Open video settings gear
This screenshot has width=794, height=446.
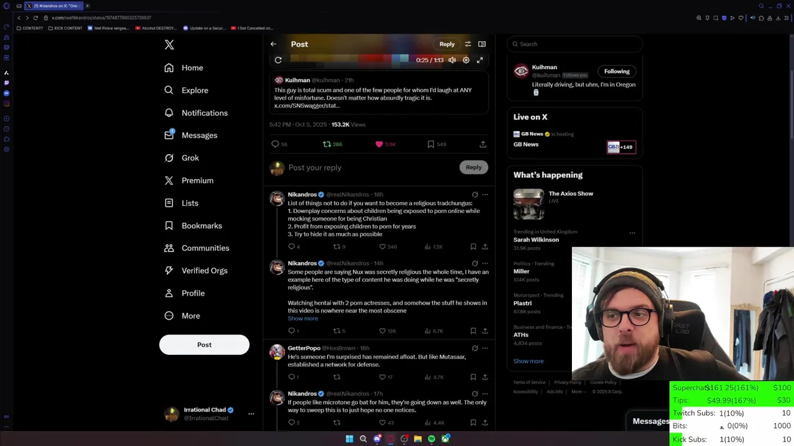tap(466, 60)
